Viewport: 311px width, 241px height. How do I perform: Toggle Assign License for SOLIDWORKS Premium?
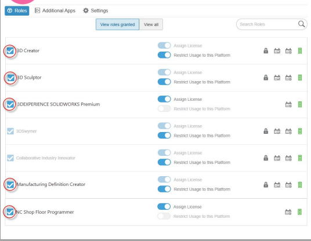164,99
